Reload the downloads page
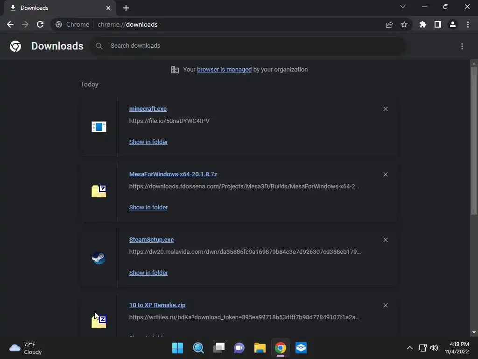The image size is (478, 359). [x=40, y=24]
